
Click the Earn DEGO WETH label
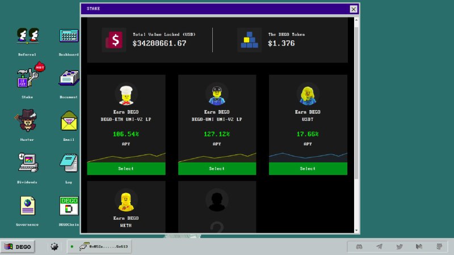click(125, 221)
